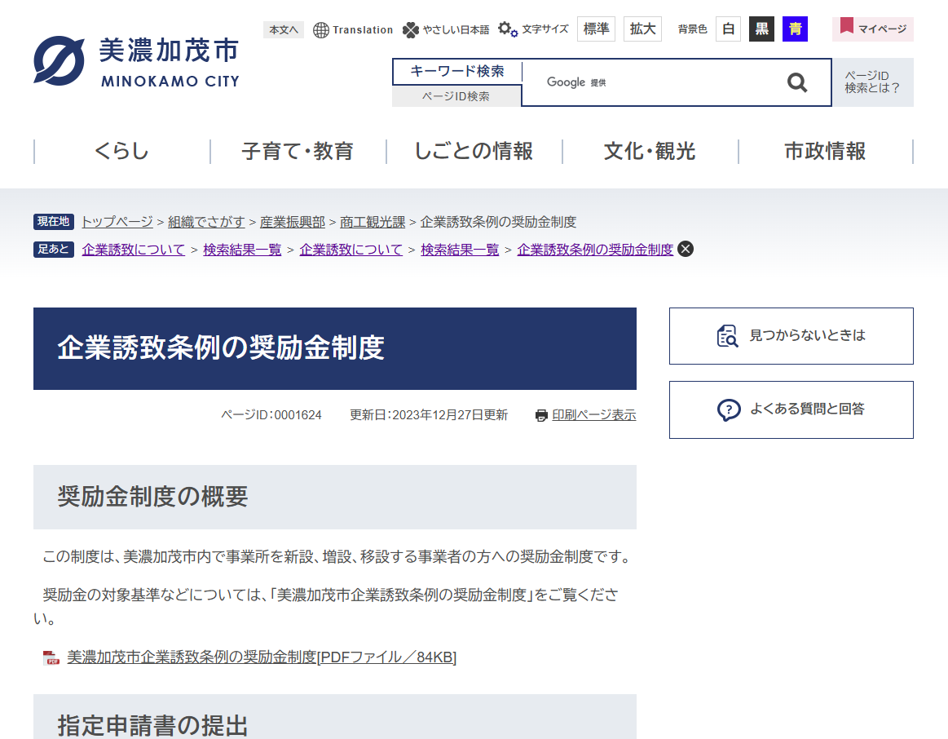Viewport: 948px width, 739px height.
Task: Click the PDF file icon
Action: pos(51,658)
